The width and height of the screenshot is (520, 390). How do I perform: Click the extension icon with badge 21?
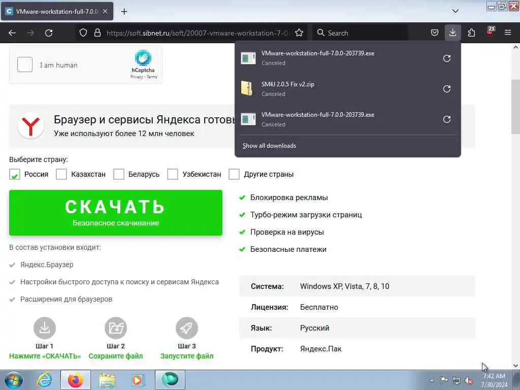tap(490, 32)
